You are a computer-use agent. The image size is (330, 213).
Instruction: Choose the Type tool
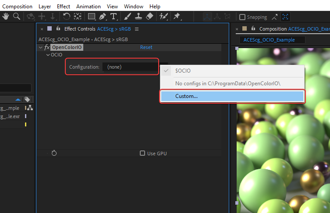[x=114, y=17]
